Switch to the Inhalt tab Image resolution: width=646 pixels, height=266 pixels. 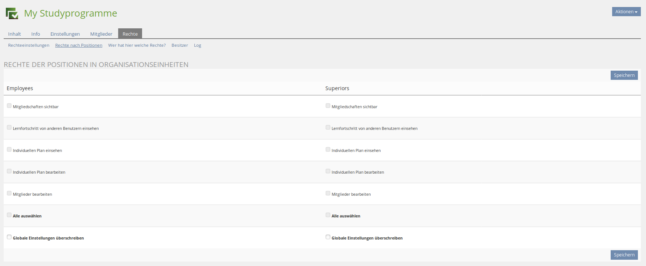[x=14, y=34]
